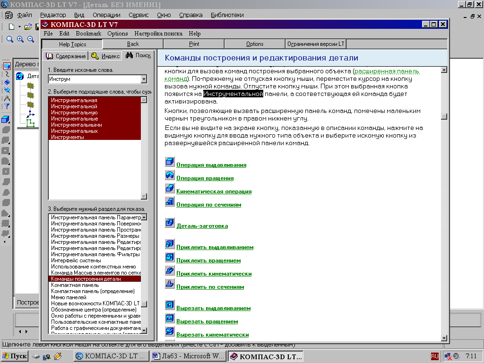Switch to the Лаб3 - Microsoft Word taskbar button
484x363 pixels.
pyautogui.click(x=188, y=356)
